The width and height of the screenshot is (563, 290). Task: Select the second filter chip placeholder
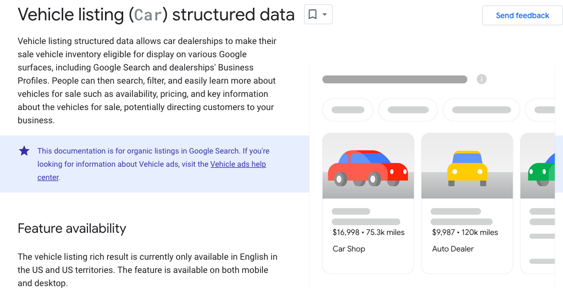click(407, 110)
